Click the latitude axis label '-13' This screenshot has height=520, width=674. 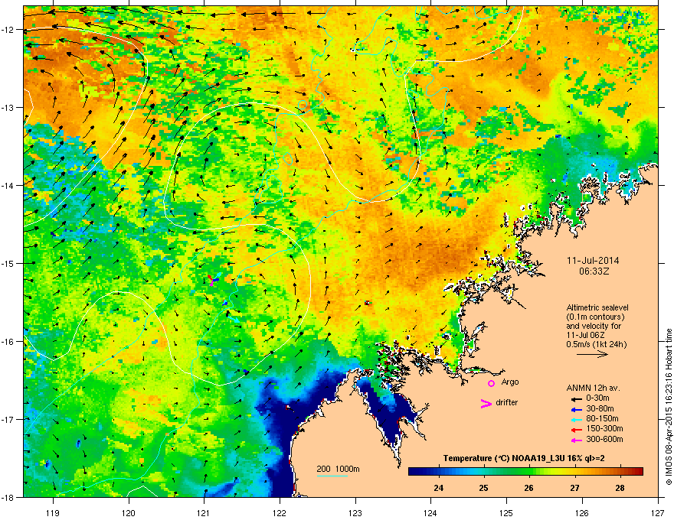click(8, 107)
